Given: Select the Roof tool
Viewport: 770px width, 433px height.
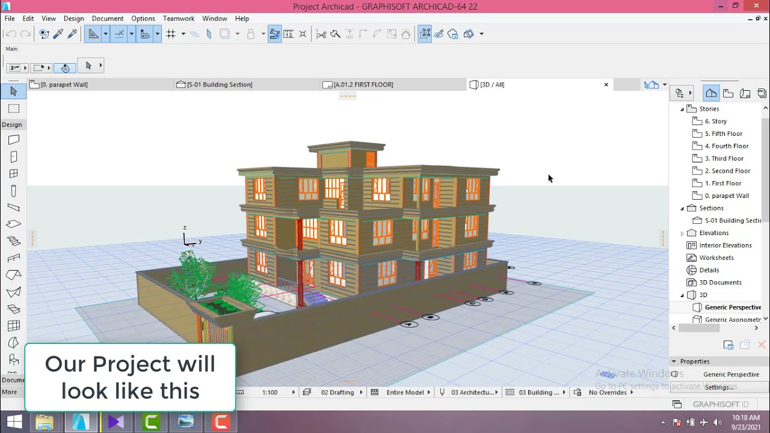Looking at the screenshot, I should [x=13, y=275].
